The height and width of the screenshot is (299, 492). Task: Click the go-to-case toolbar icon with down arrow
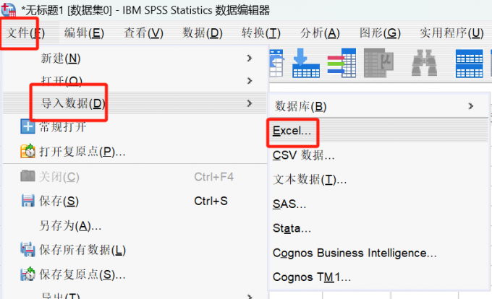point(306,63)
